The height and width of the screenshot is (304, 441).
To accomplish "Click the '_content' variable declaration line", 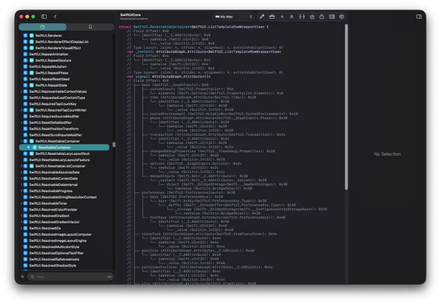I will coord(204,52).
